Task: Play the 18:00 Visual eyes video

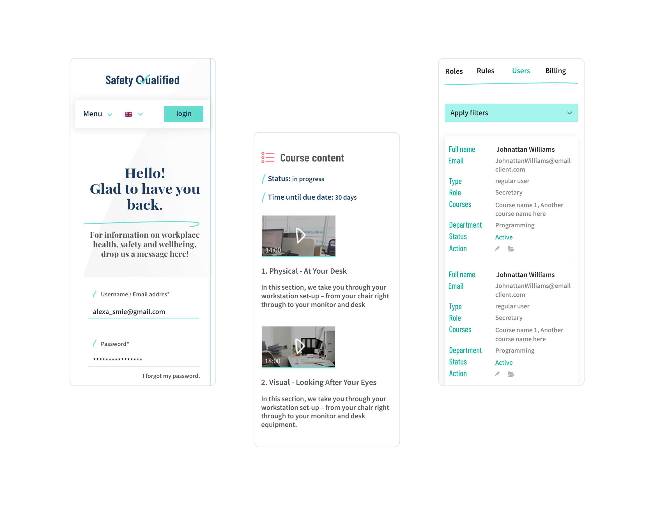Action: [299, 346]
